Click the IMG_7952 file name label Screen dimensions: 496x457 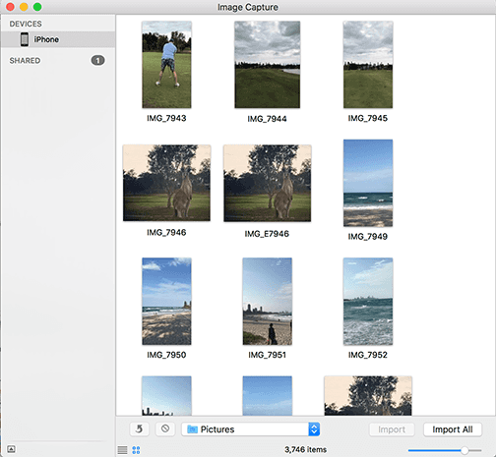(368, 355)
